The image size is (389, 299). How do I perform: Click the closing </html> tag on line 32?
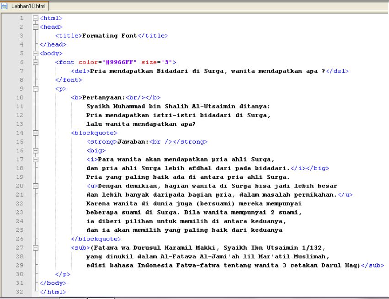coord(53,292)
